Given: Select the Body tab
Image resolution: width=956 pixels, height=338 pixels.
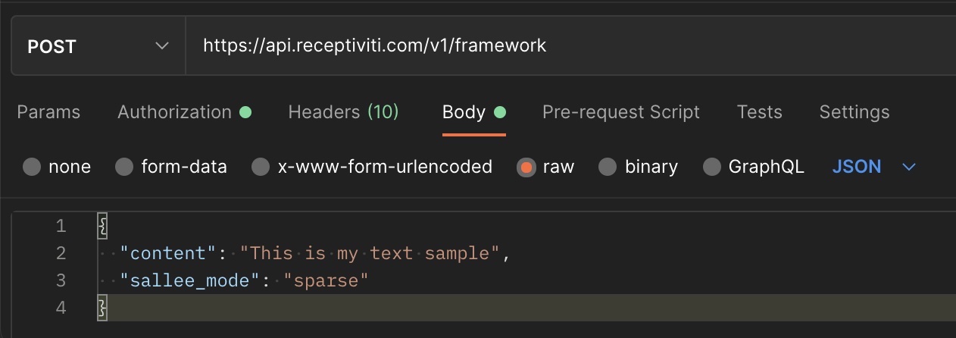Looking at the screenshot, I should 473,112.
